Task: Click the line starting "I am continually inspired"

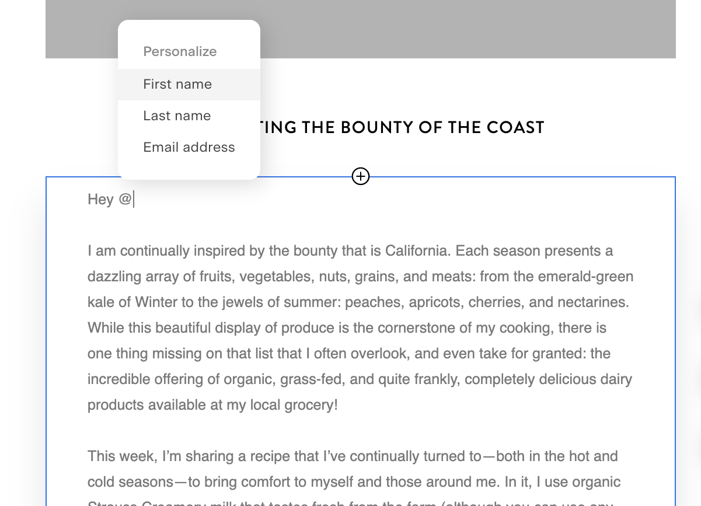Action: [350, 251]
